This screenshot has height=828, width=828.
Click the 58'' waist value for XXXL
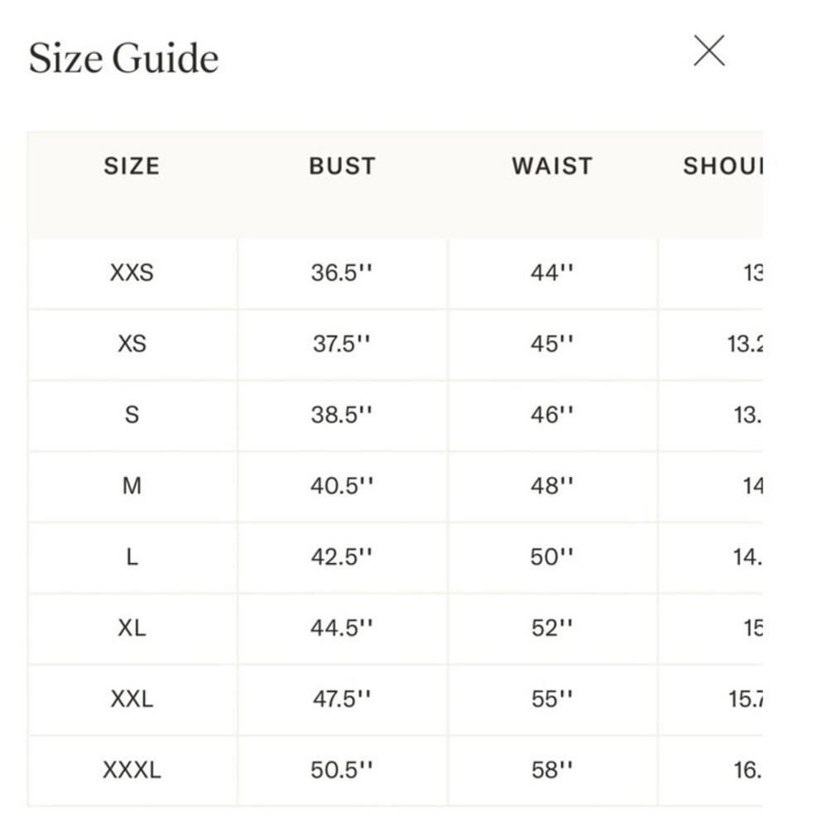[552, 770]
